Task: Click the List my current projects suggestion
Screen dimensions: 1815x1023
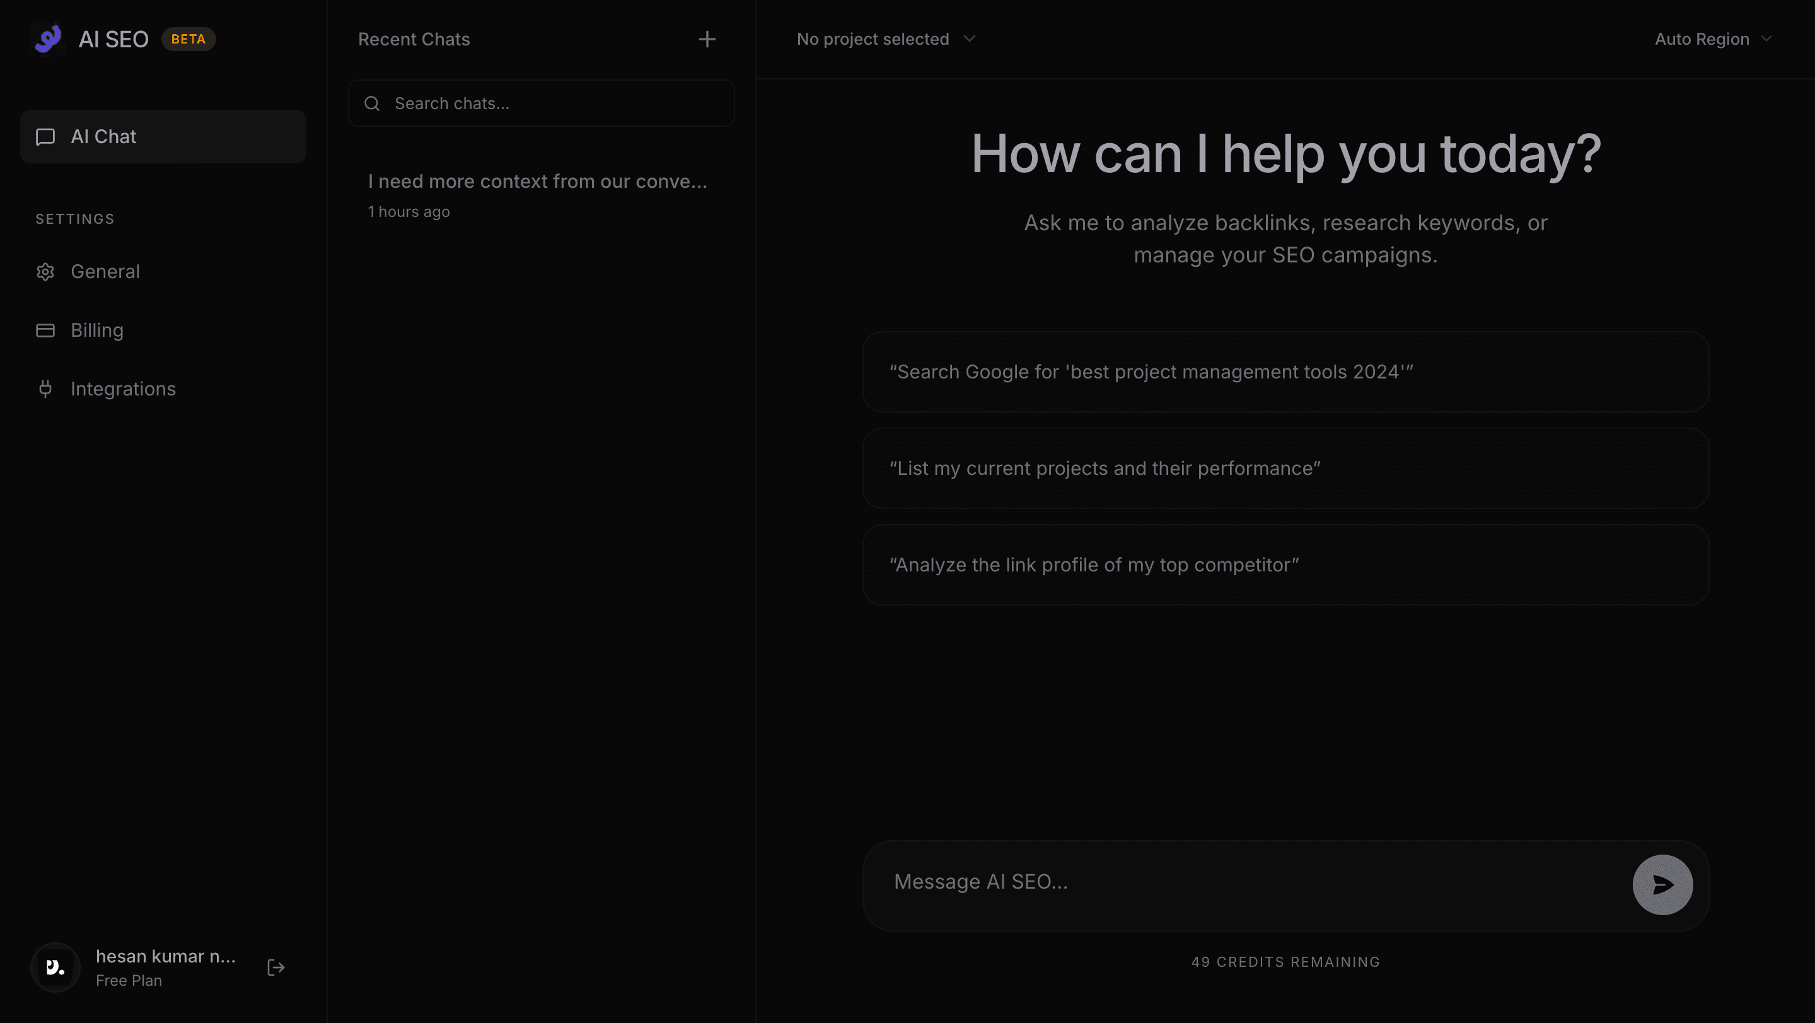Action: pos(1286,468)
